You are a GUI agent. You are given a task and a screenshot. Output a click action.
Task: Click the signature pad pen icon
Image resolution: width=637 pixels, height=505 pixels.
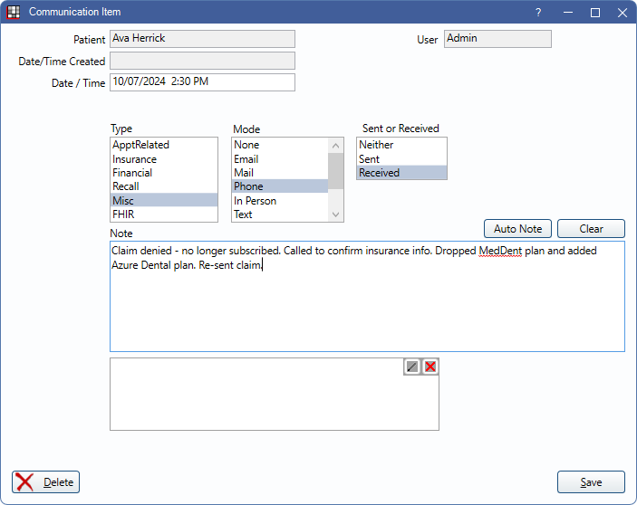tap(412, 367)
